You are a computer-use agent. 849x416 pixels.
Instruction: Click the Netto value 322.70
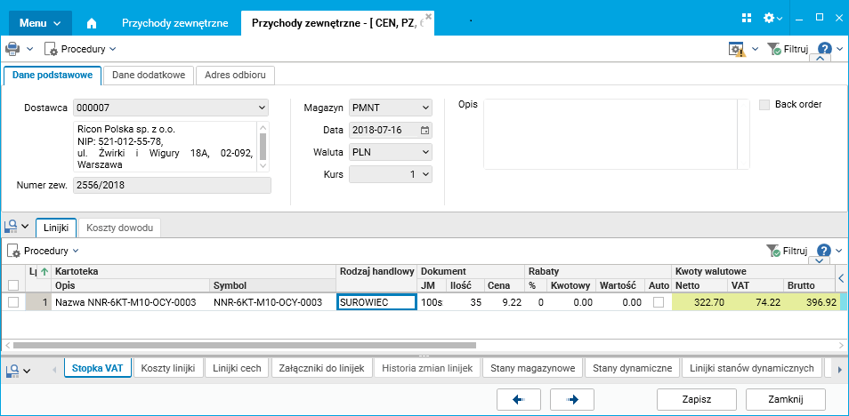tap(699, 302)
